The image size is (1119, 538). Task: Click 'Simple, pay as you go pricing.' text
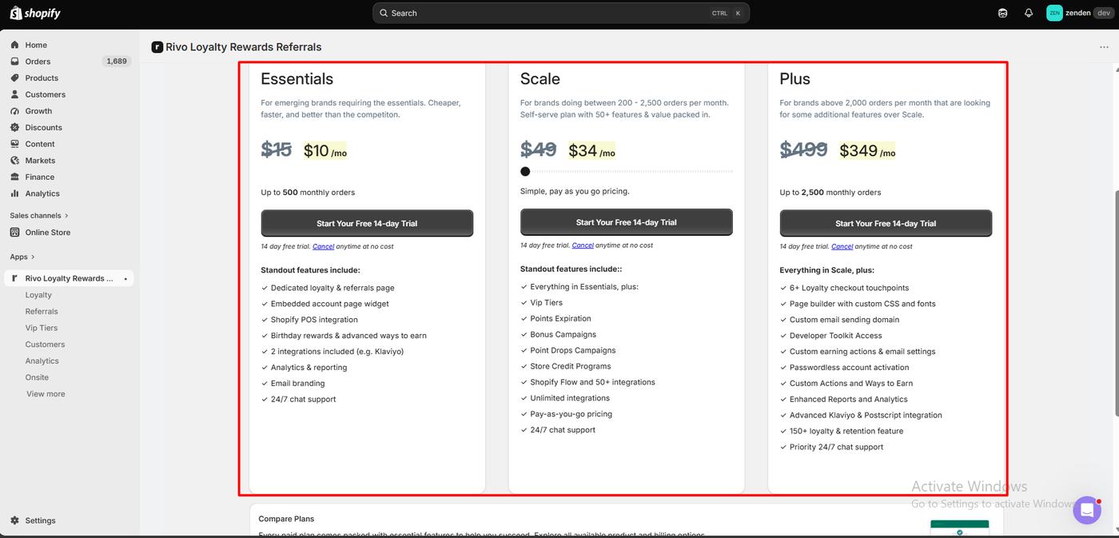(575, 191)
